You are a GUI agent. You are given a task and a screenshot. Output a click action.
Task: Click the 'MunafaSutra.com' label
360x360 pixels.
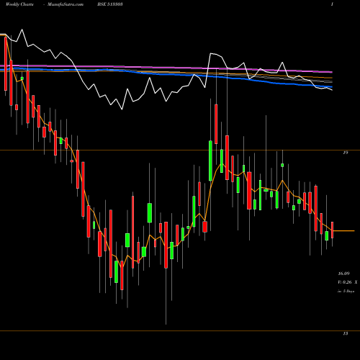coord(66,4)
